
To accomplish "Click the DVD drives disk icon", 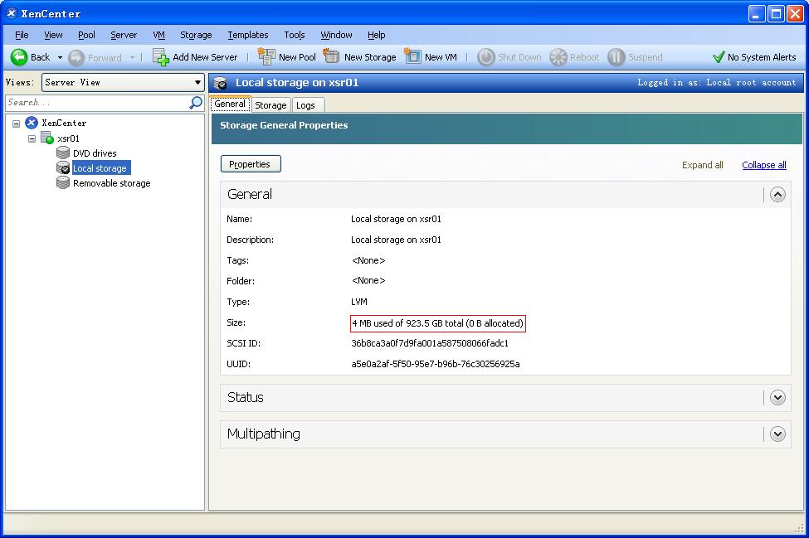I will pyautogui.click(x=63, y=153).
